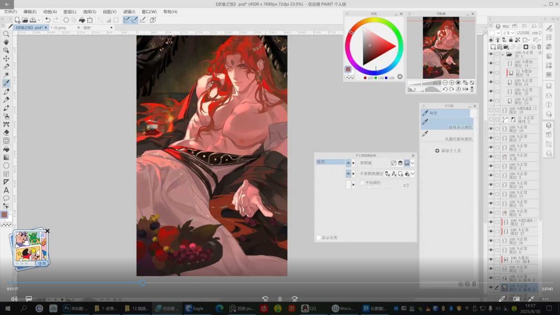Select the paint bucket fill tool

(6, 149)
